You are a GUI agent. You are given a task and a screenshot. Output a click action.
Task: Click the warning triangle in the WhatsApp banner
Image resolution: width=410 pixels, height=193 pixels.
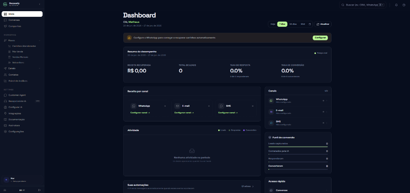129,38
